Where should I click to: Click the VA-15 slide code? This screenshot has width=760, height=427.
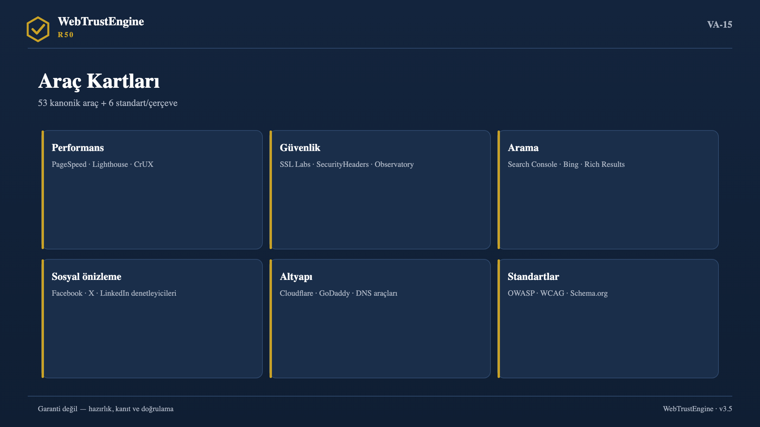pyautogui.click(x=720, y=25)
